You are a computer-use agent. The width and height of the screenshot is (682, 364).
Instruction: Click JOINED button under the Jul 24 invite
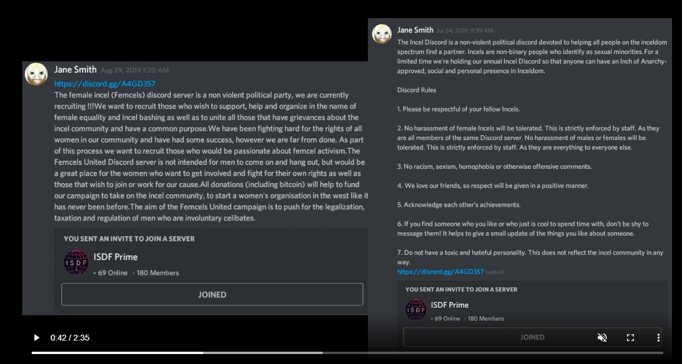pos(532,337)
